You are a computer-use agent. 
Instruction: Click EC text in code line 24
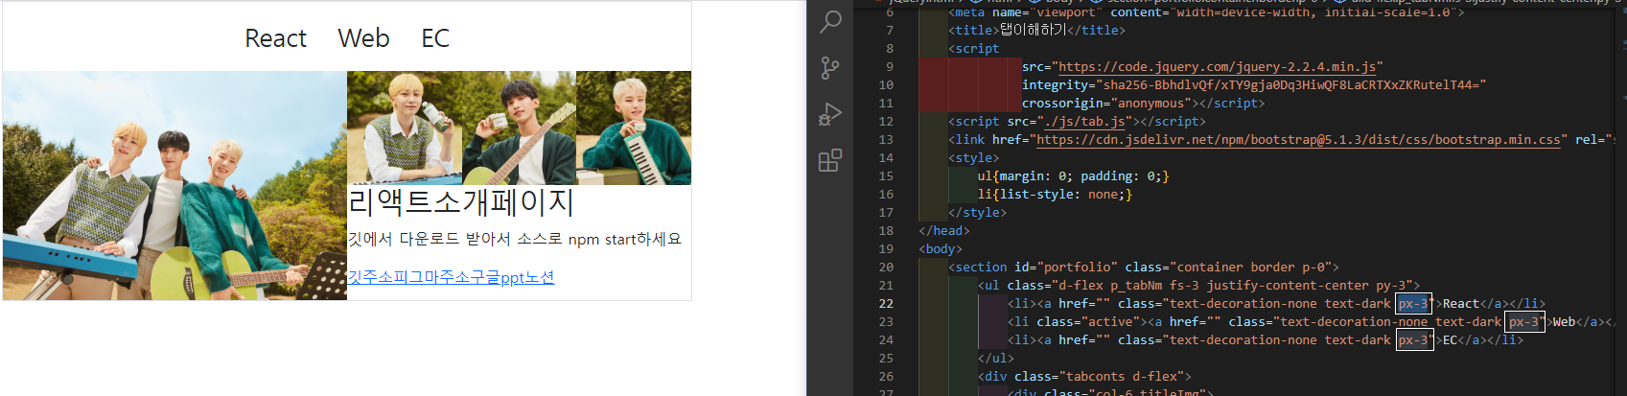tap(1450, 339)
